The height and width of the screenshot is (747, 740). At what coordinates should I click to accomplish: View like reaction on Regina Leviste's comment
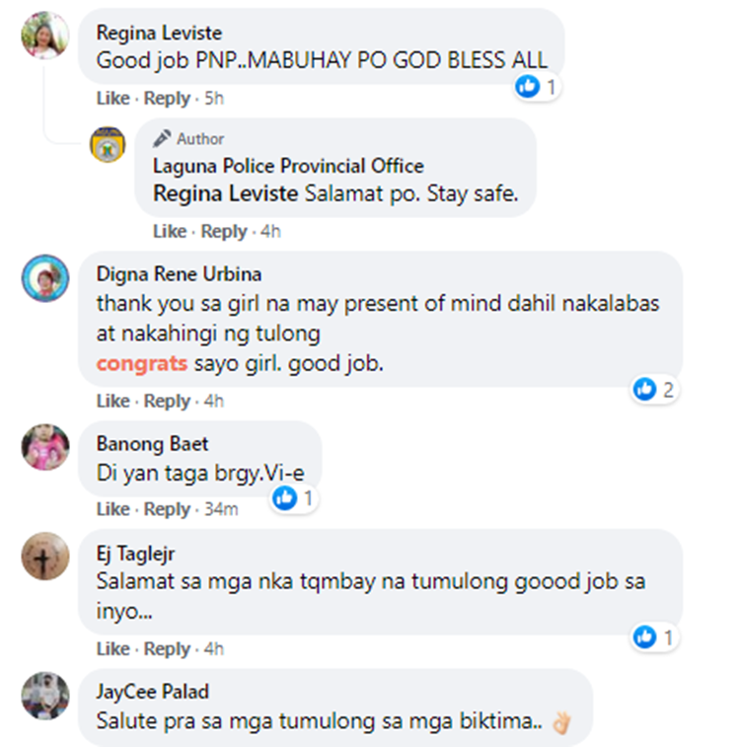click(x=537, y=87)
